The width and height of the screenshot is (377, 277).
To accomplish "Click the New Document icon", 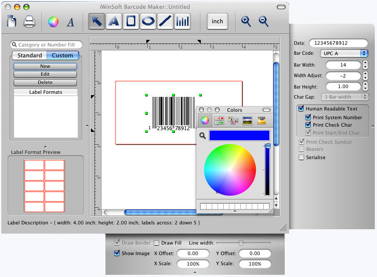I will point(12,21).
